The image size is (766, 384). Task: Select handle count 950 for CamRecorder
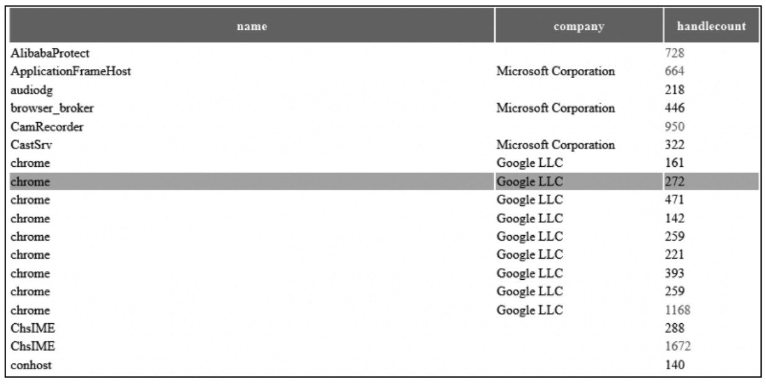point(674,127)
